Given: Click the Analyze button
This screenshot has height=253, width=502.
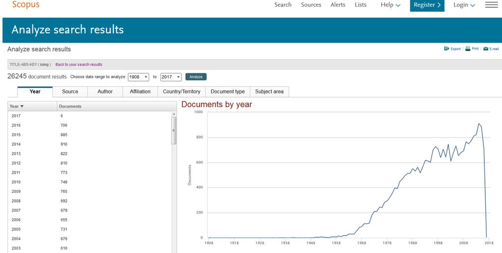Looking at the screenshot, I should 196,77.
